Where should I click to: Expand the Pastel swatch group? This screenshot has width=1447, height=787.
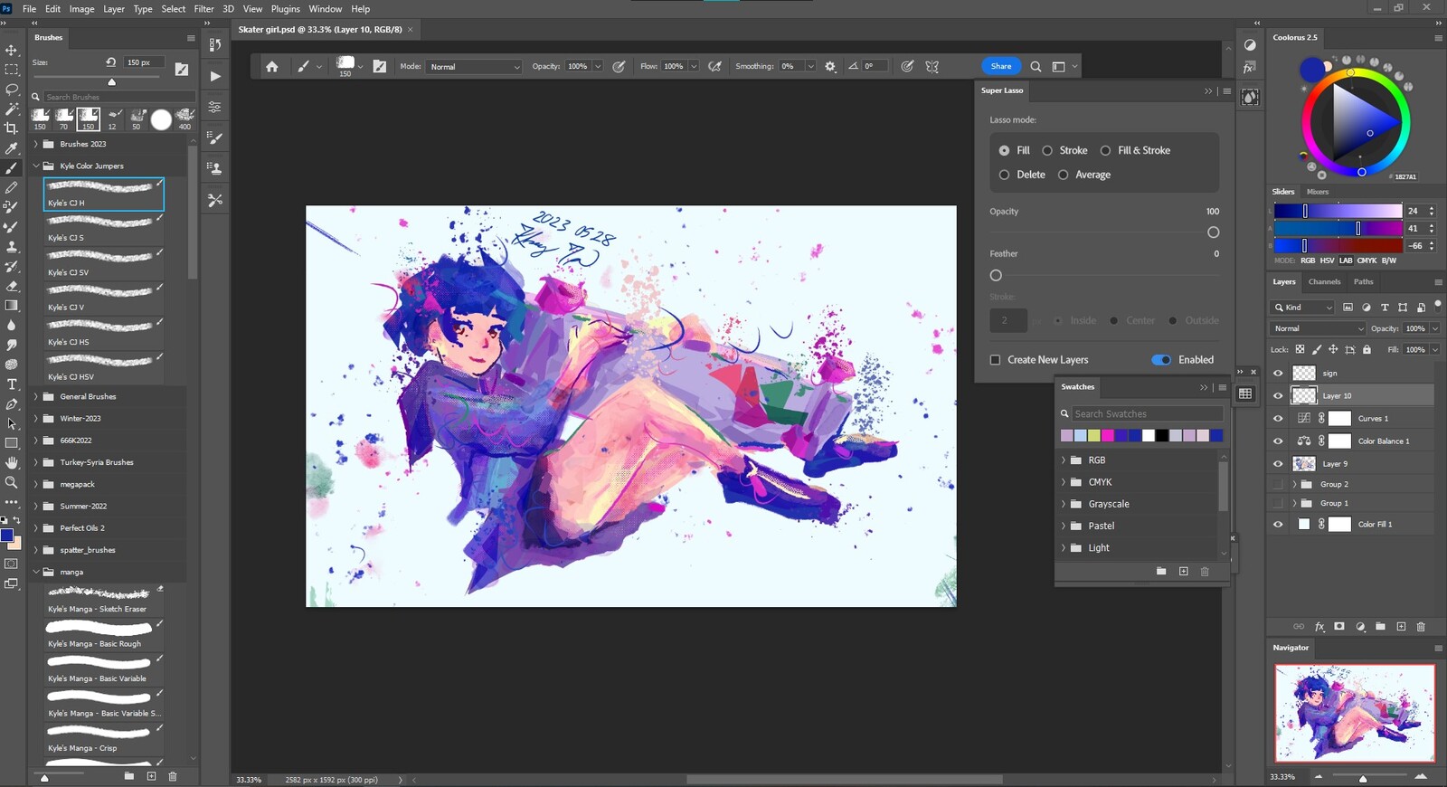[x=1064, y=526]
